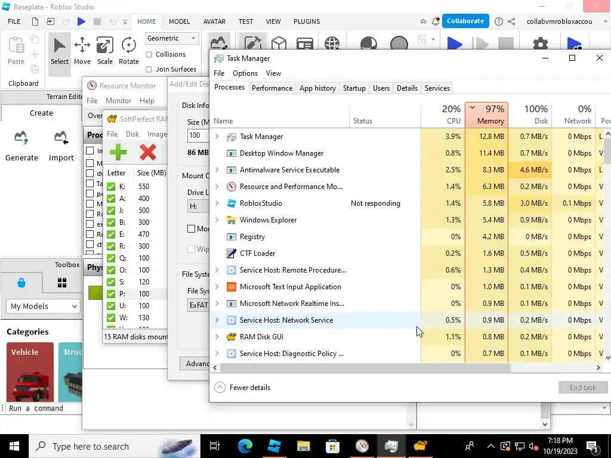Expand the Antimalware Service Executable row
The height and width of the screenshot is (458, 611).
(217, 170)
